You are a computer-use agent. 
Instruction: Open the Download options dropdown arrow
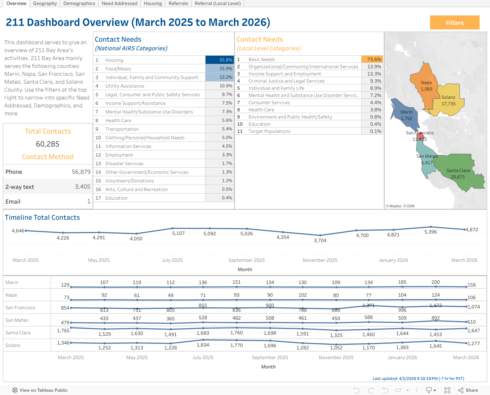(x=435, y=390)
